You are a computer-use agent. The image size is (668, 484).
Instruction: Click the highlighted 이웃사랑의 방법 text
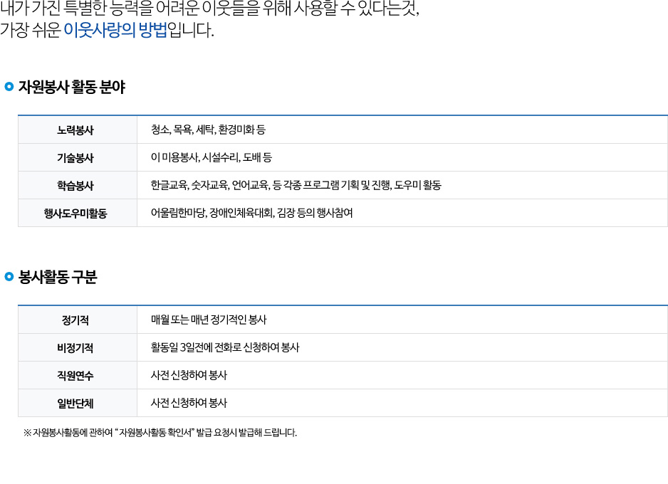tap(115, 30)
